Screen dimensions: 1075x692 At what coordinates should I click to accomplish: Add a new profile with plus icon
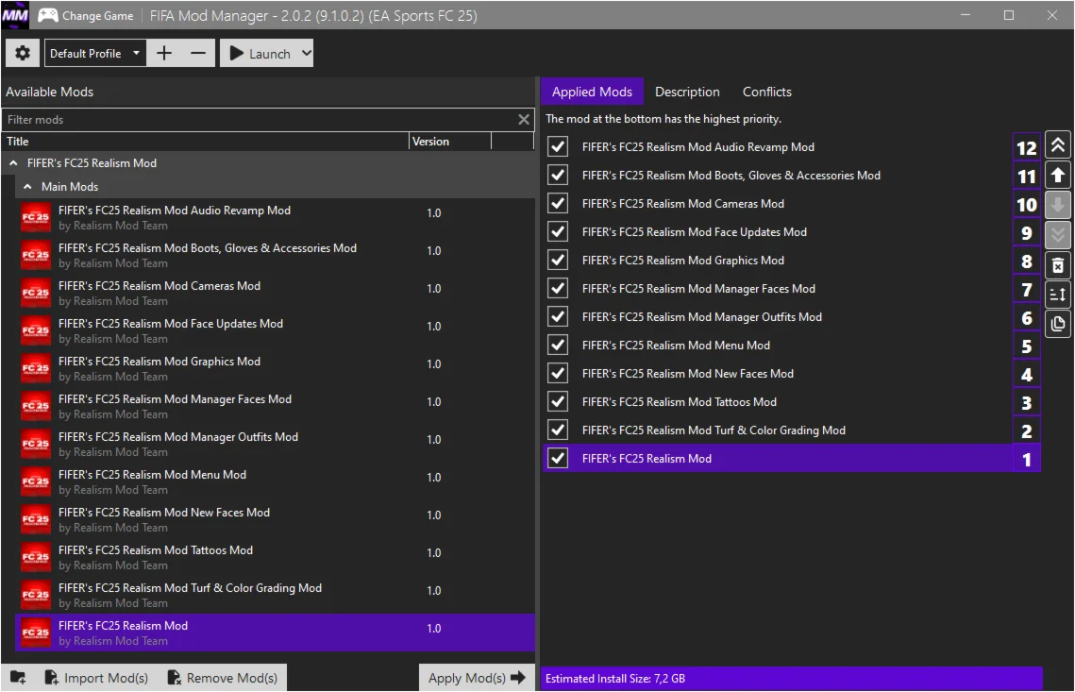coord(164,54)
